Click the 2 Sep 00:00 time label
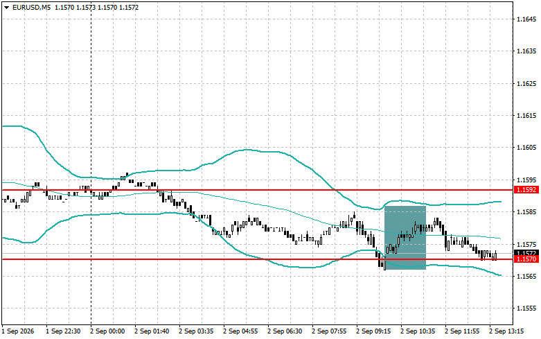 [x=107, y=331]
